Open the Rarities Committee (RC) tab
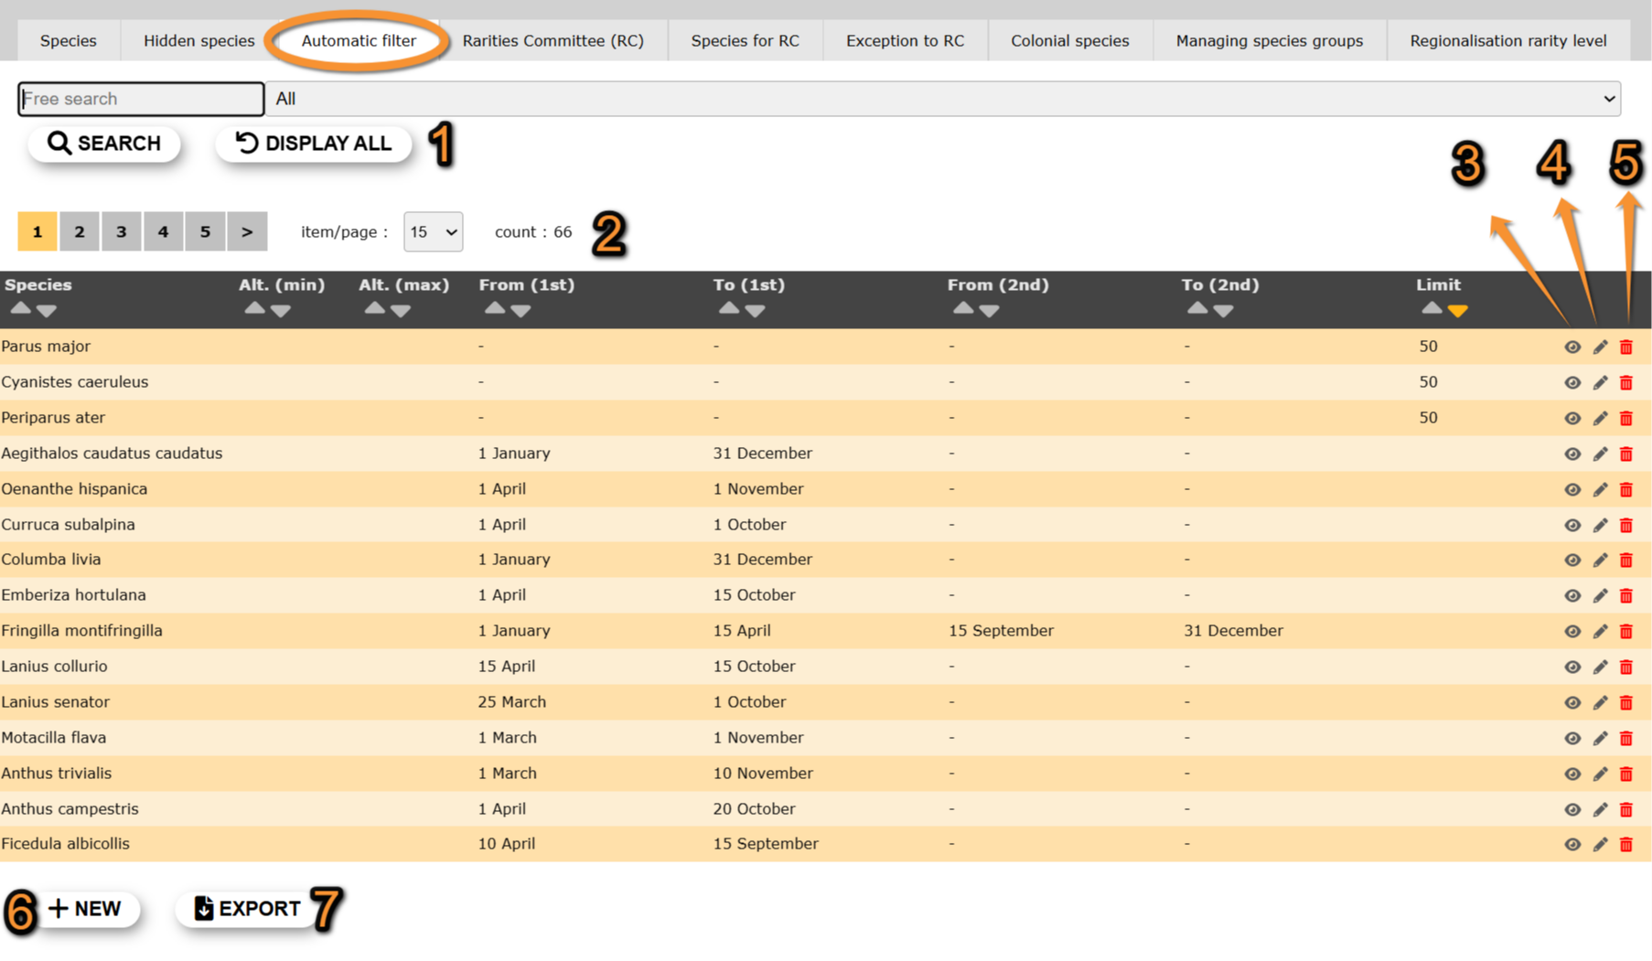The image size is (1652, 961). tap(552, 40)
